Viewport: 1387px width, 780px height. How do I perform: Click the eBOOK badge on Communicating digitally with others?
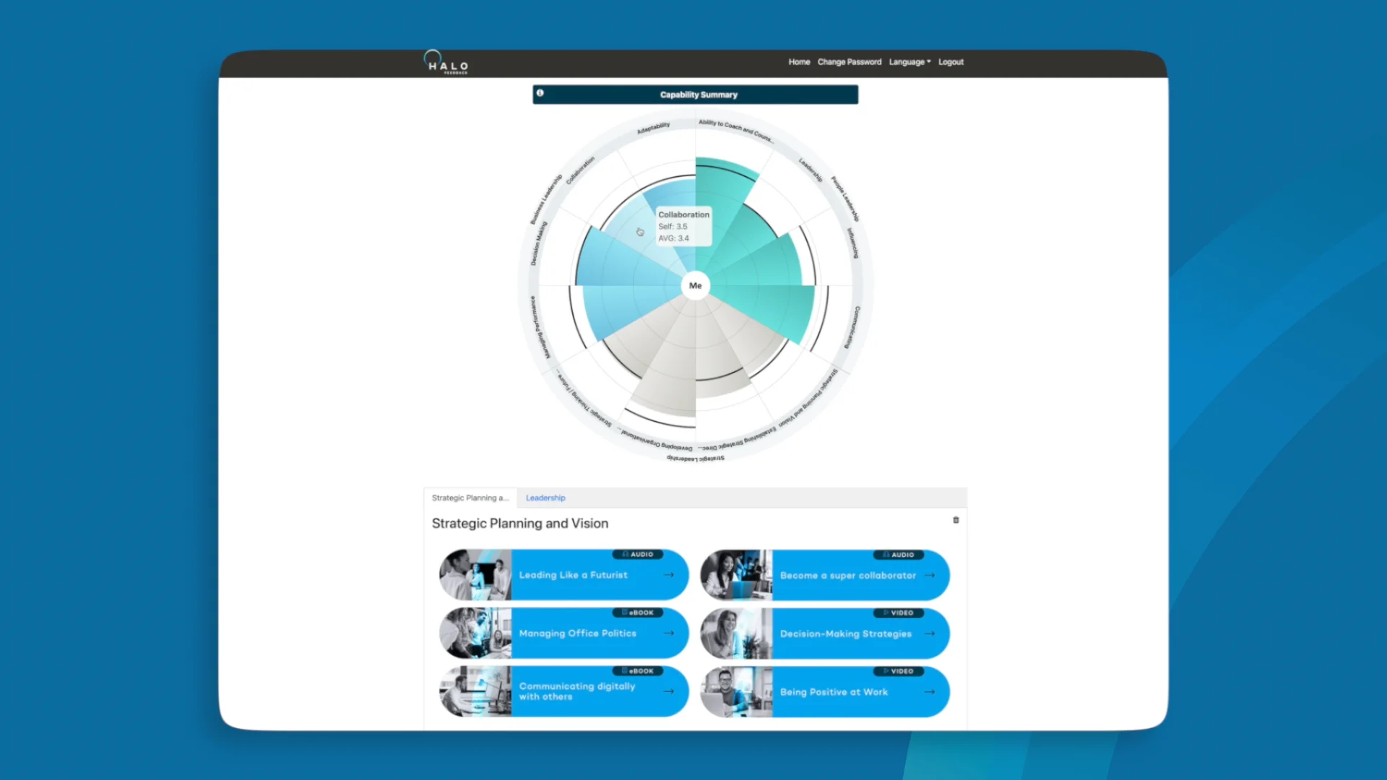coord(638,670)
